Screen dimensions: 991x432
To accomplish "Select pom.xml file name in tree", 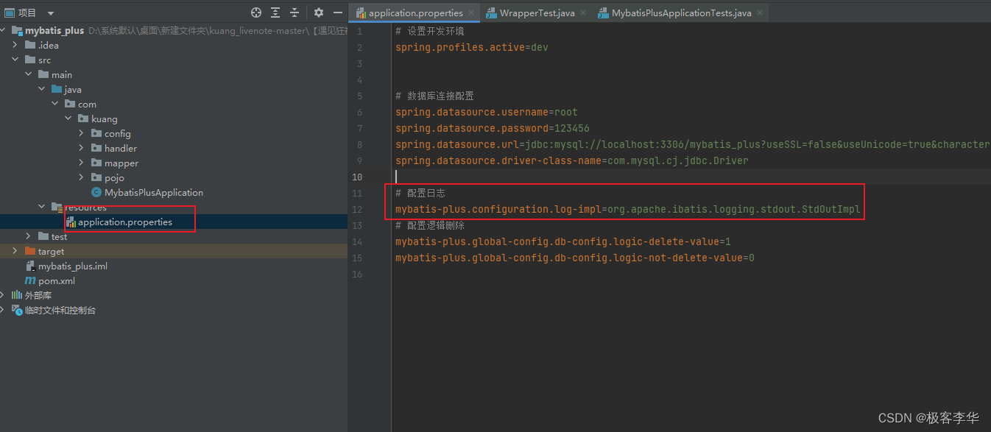I will [57, 280].
